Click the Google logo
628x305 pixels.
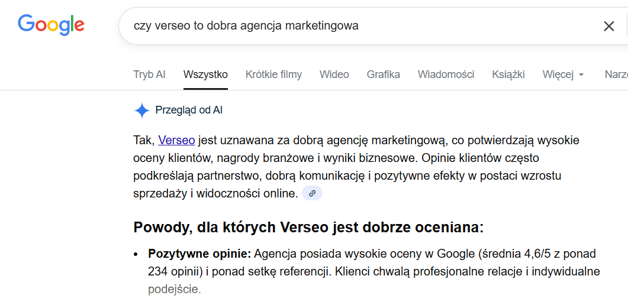(51, 25)
